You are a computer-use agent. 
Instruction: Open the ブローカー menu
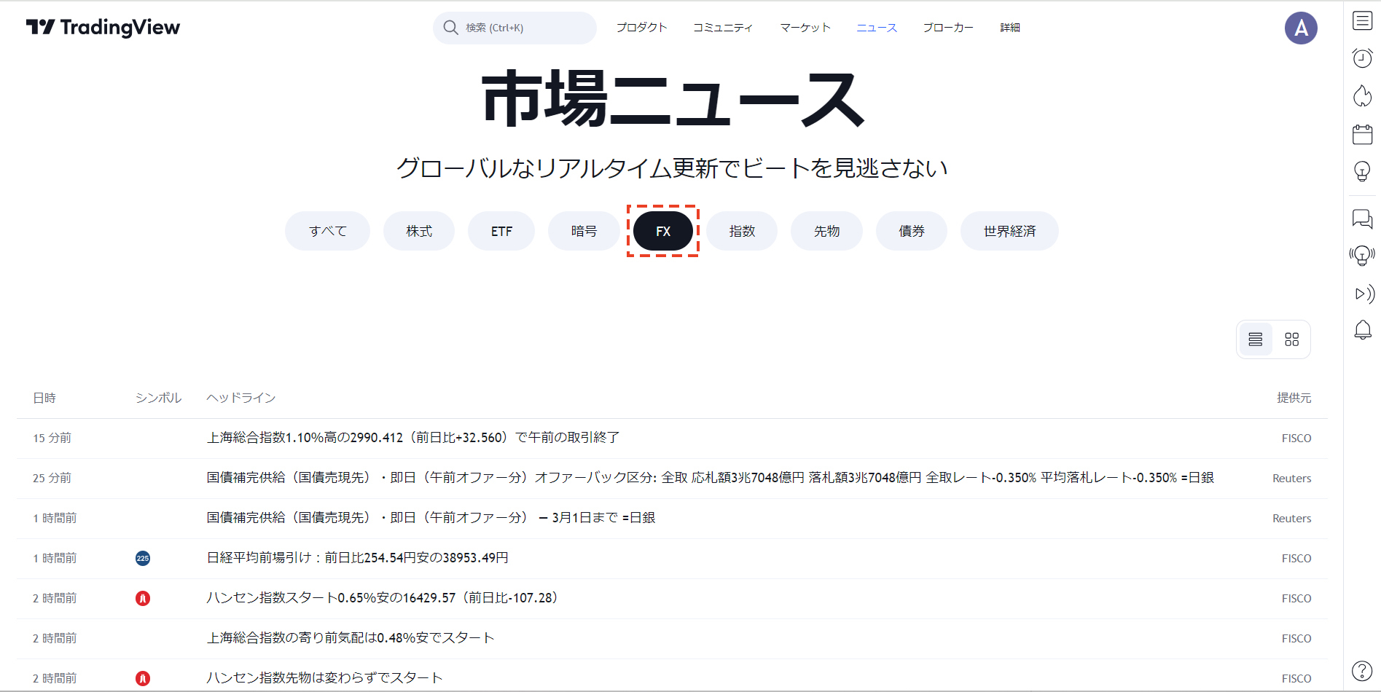click(x=948, y=28)
